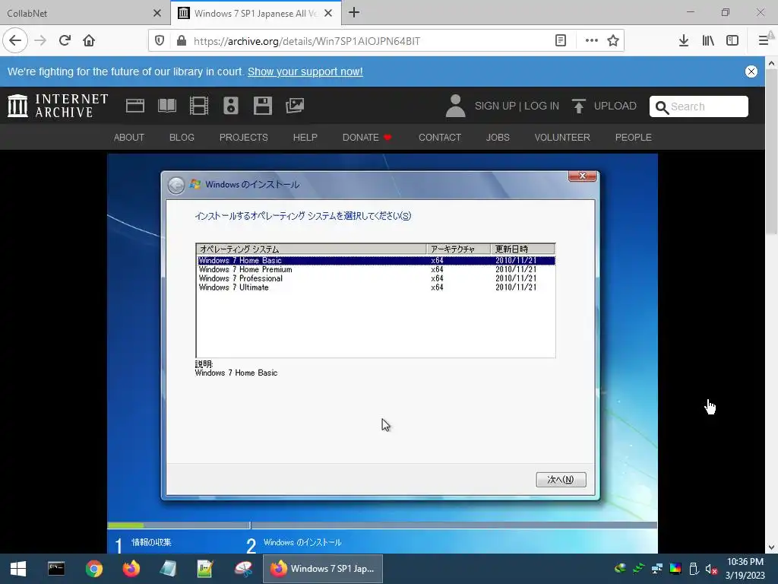Image resolution: width=778 pixels, height=584 pixels.
Task: Click Show your support now link
Action: click(305, 71)
